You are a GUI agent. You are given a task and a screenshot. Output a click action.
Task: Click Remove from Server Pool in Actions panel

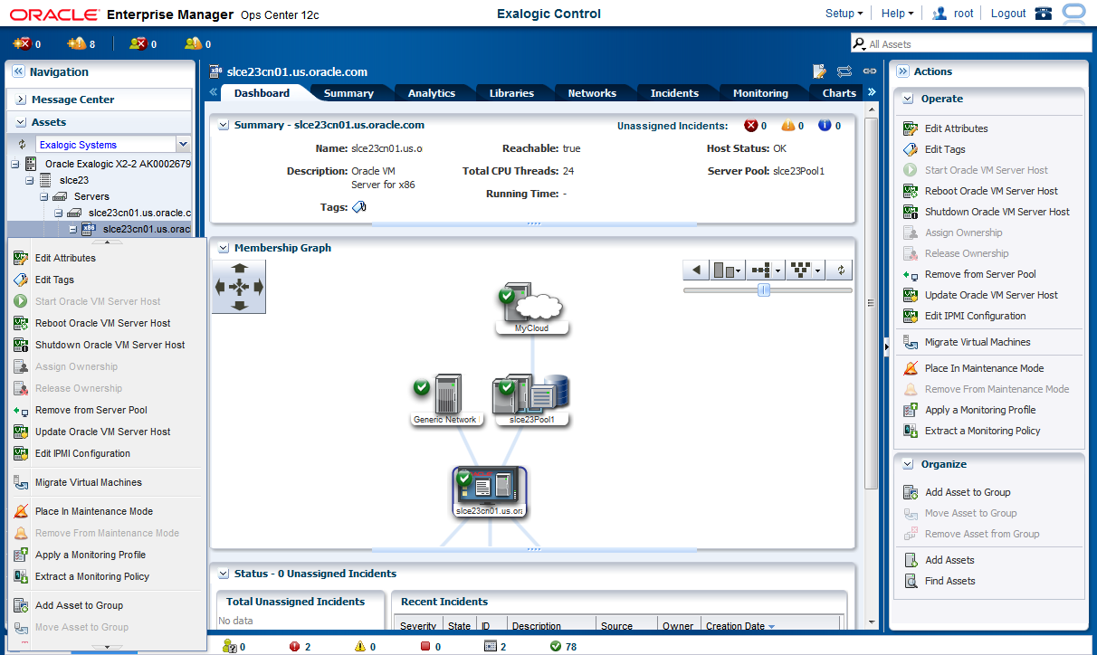980,274
